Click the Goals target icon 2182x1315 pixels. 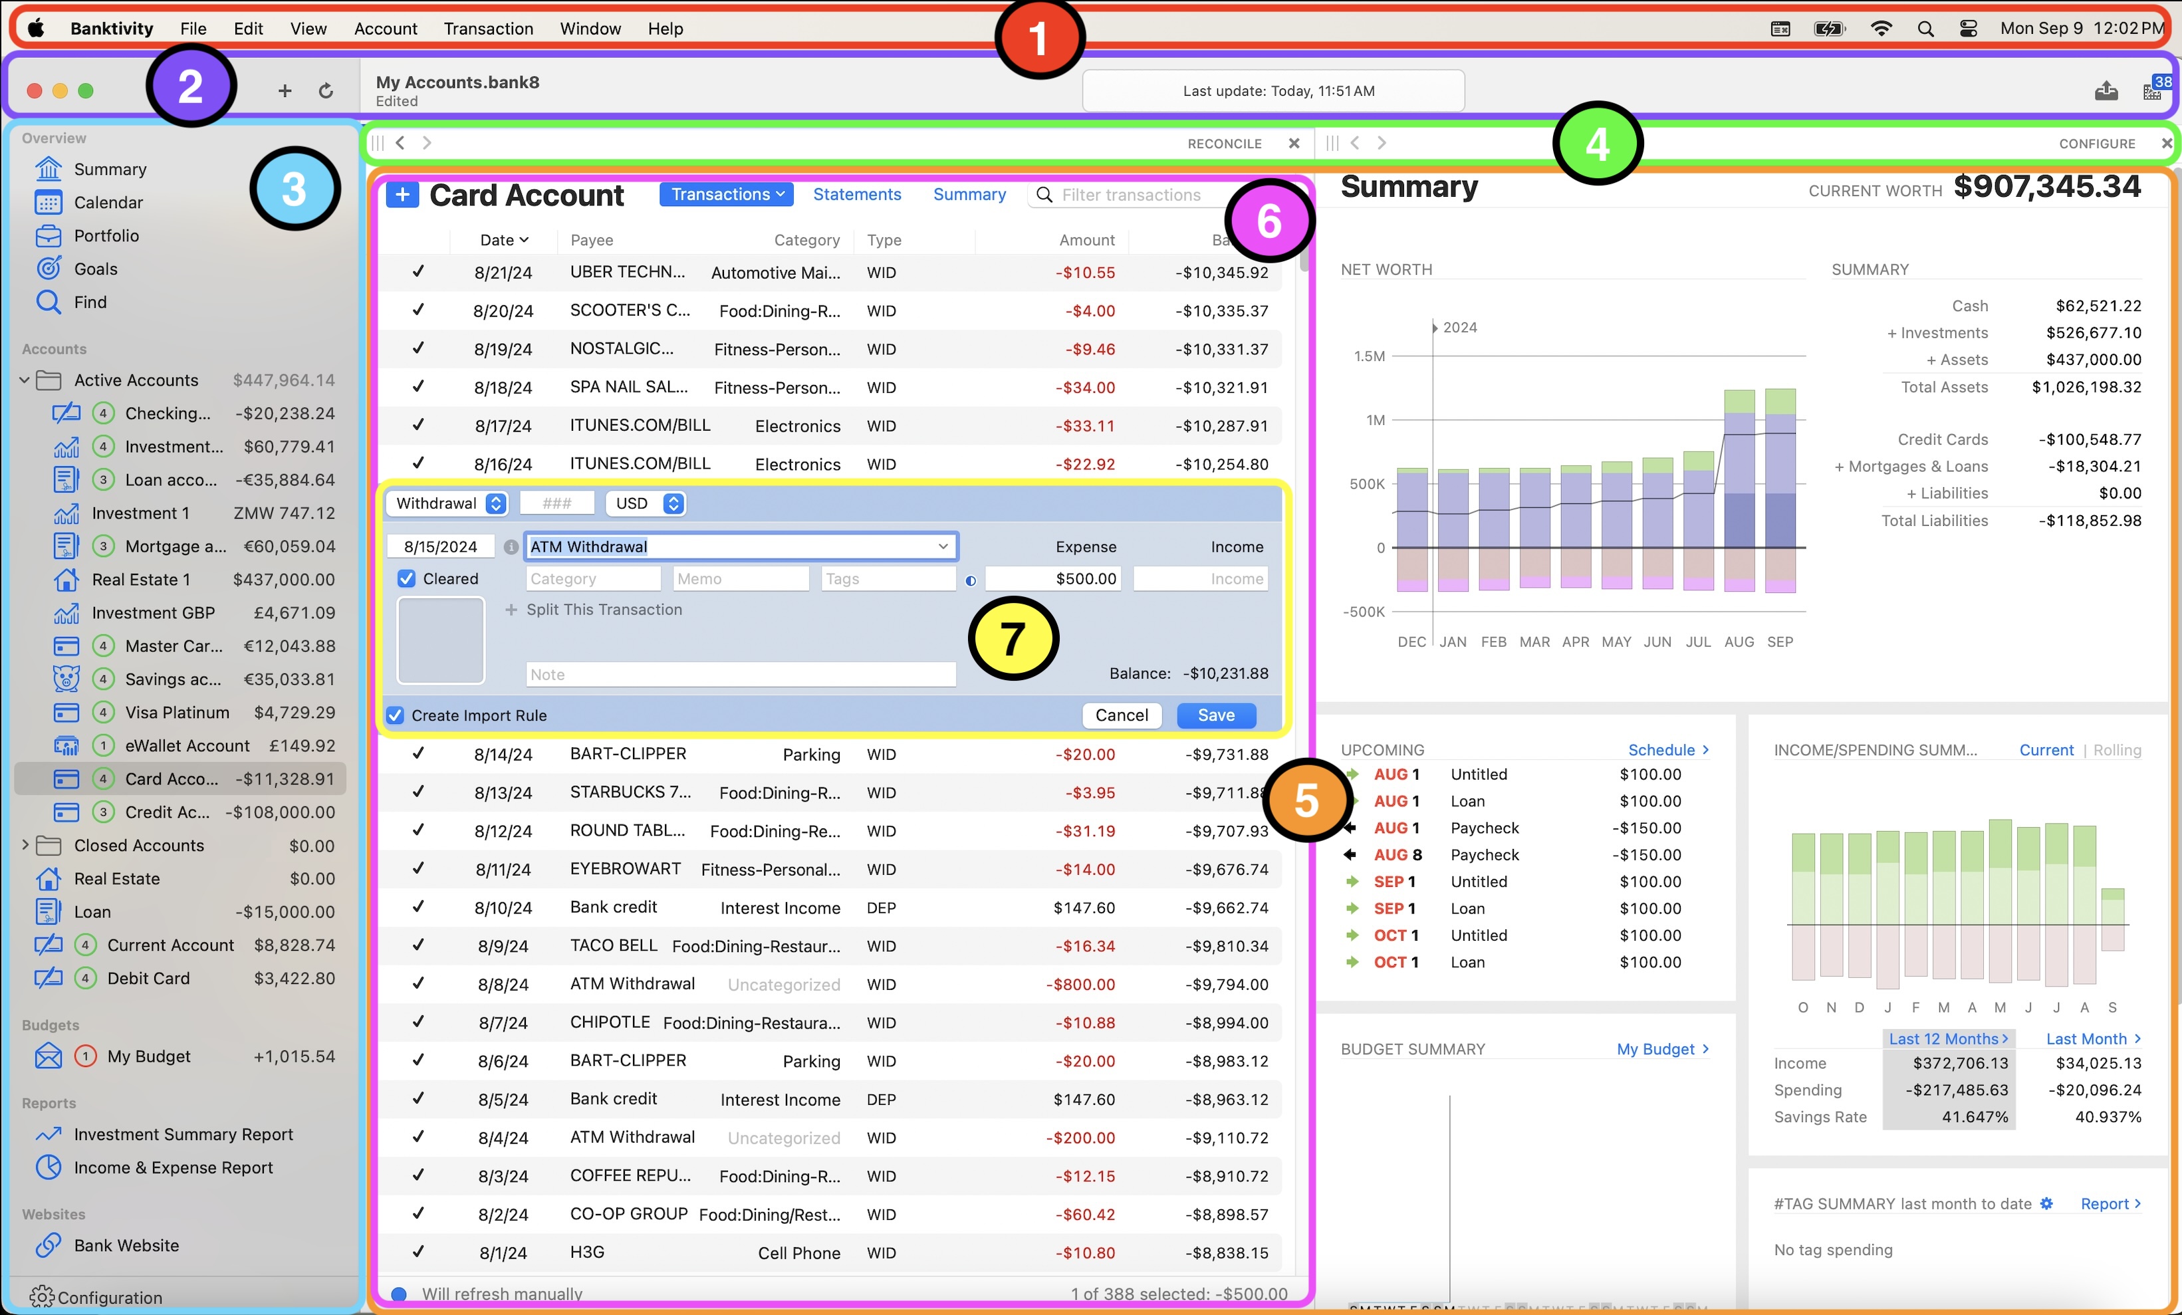pyautogui.click(x=49, y=269)
